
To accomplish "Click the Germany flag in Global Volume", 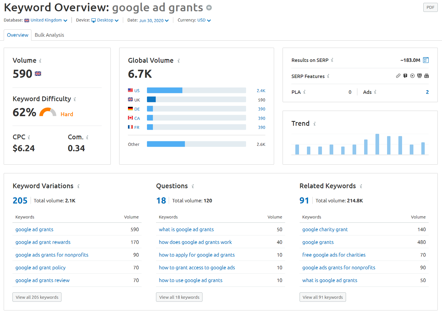I will point(130,109).
